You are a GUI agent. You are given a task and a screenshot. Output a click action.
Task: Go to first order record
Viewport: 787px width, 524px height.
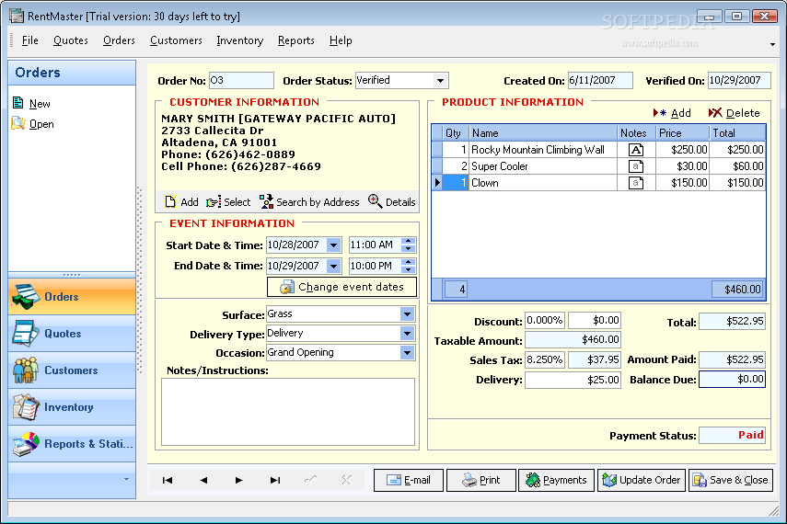pos(168,481)
